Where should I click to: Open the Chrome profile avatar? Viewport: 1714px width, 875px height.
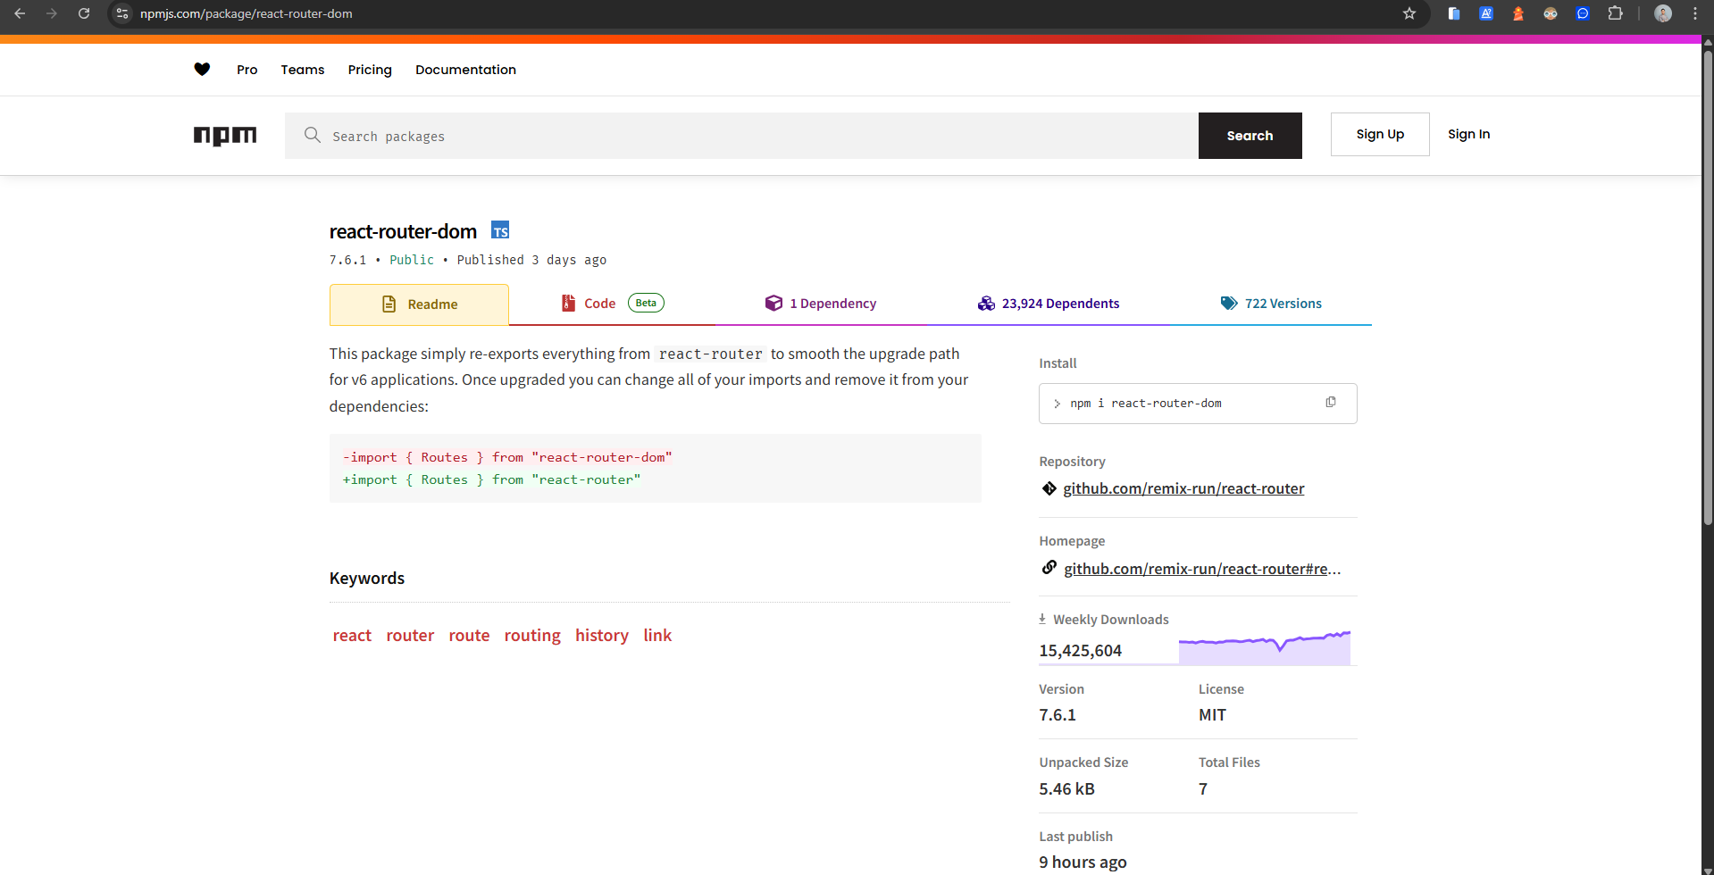[1663, 13]
